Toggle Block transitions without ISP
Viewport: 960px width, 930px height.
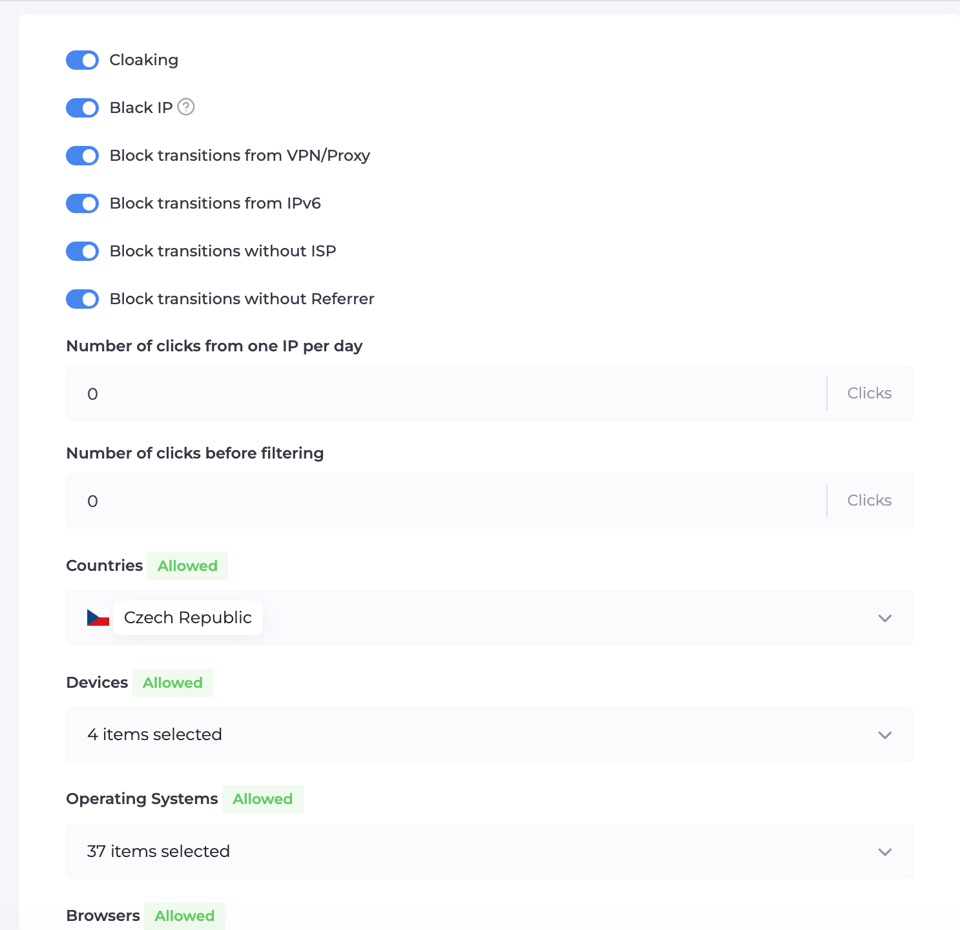pyautogui.click(x=83, y=251)
